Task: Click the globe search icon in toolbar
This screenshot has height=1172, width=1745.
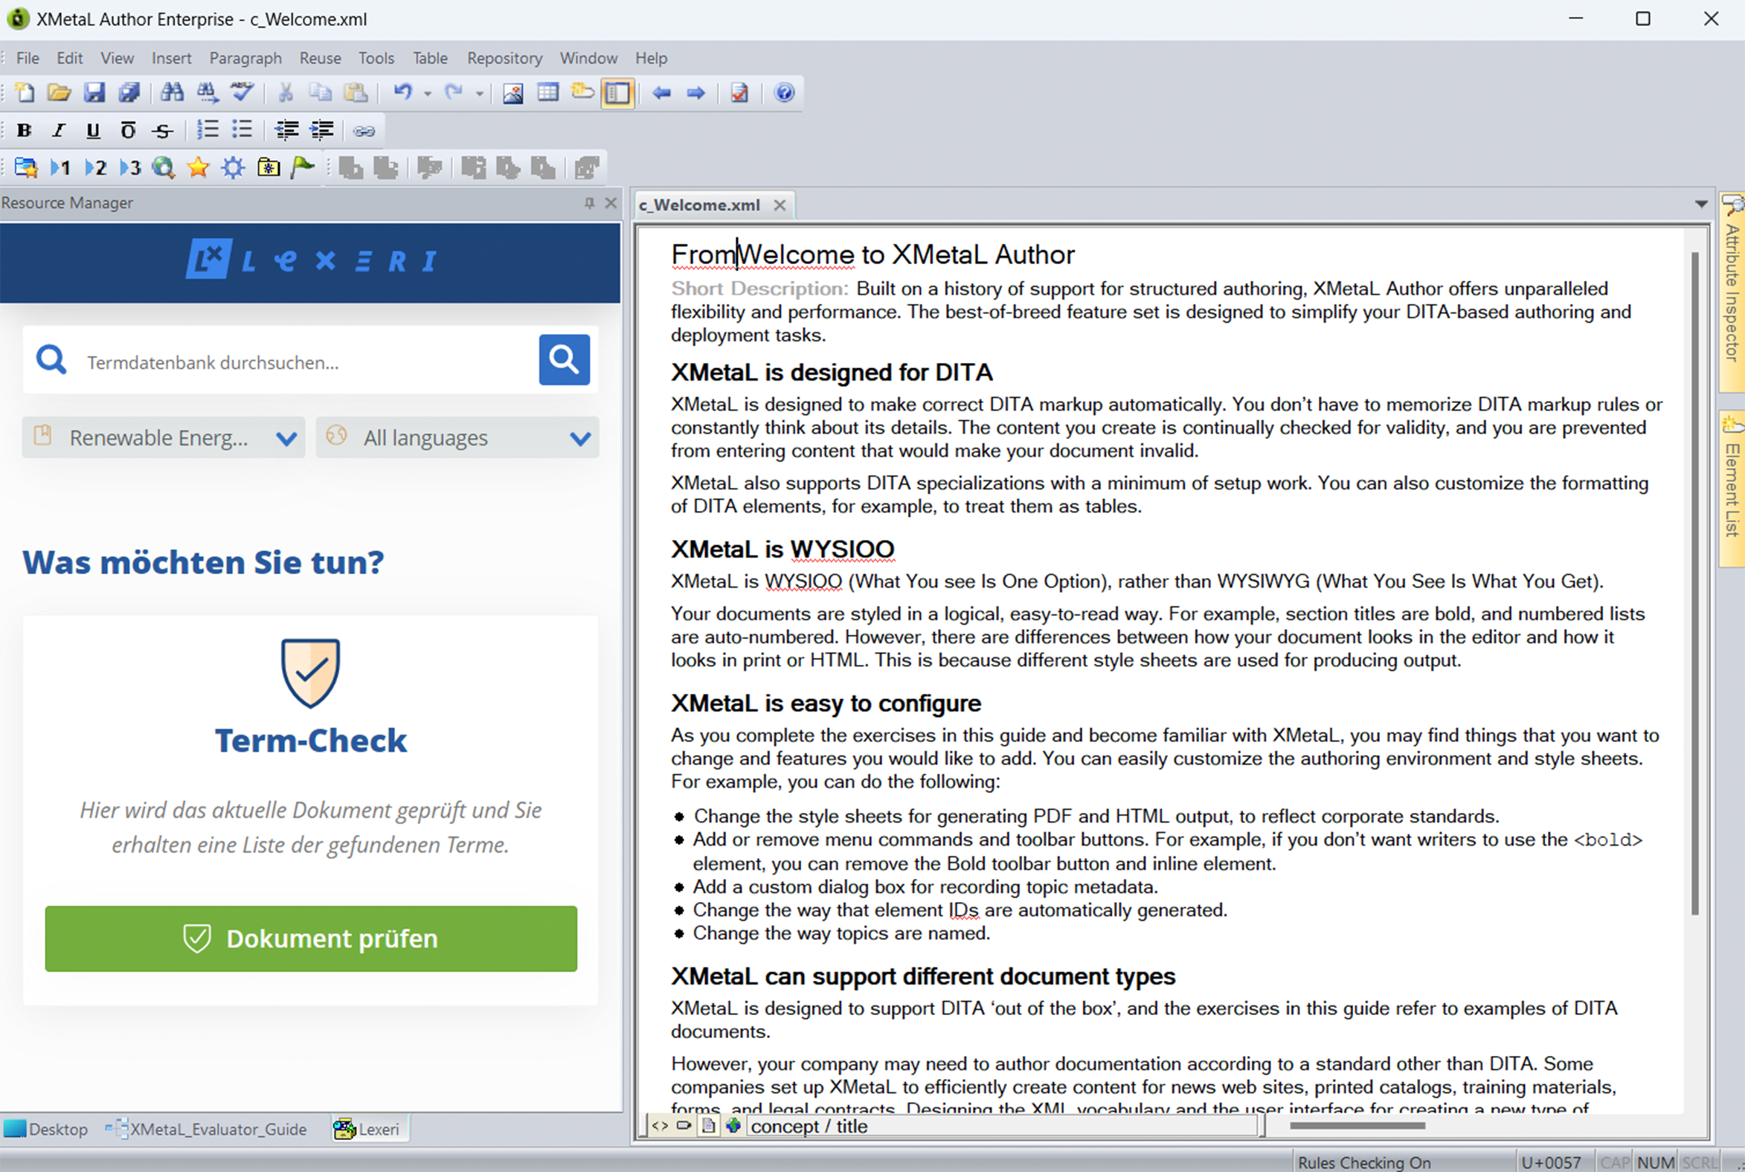Action: point(163,167)
